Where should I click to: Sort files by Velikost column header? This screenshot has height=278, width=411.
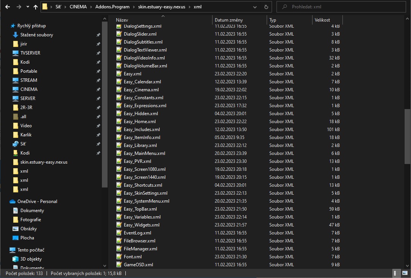[x=322, y=20]
